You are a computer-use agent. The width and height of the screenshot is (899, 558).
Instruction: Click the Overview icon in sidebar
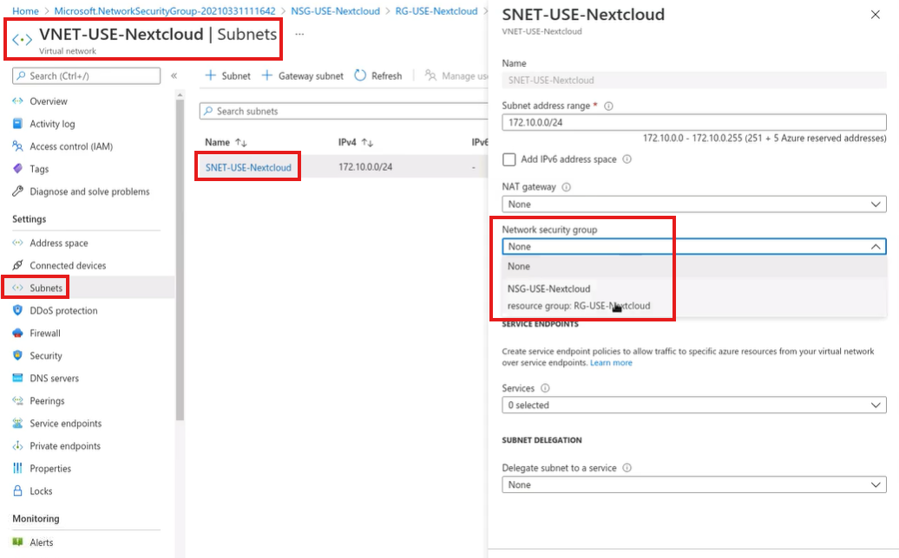[x=17, y=101]
